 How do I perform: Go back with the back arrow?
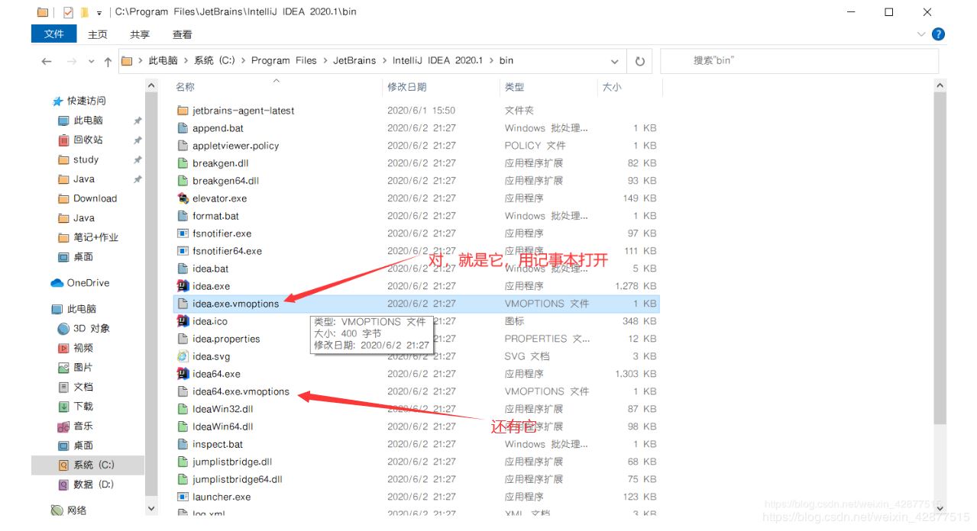(47, 61)
